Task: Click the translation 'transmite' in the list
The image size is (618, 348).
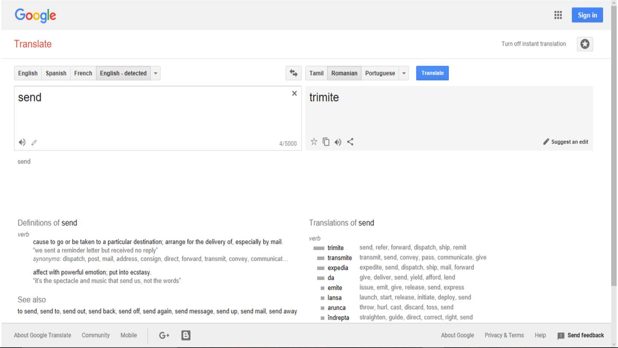Action: 339,258
